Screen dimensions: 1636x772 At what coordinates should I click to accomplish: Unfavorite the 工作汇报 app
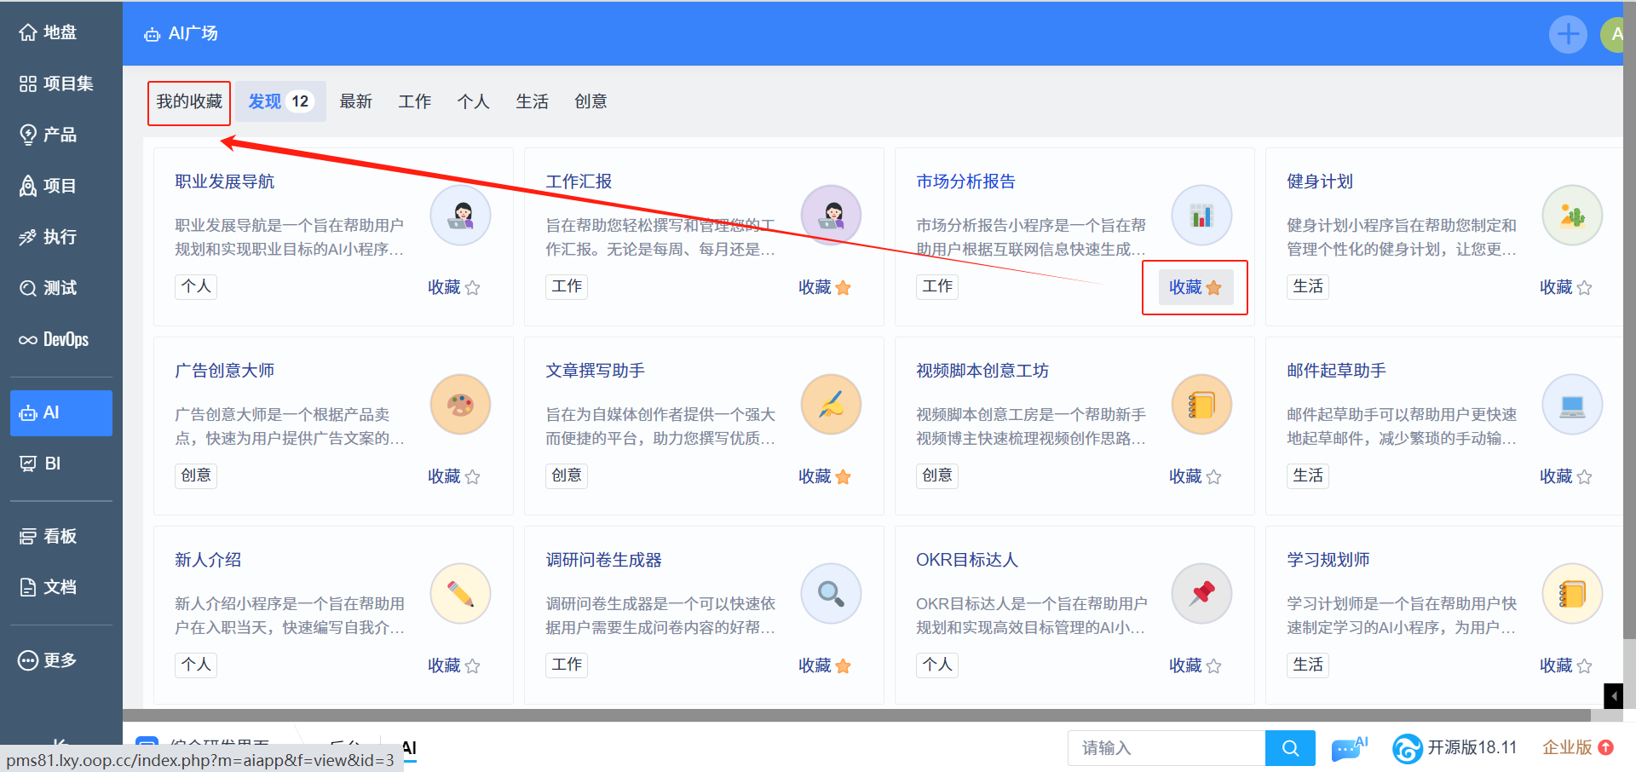(843, 288)
